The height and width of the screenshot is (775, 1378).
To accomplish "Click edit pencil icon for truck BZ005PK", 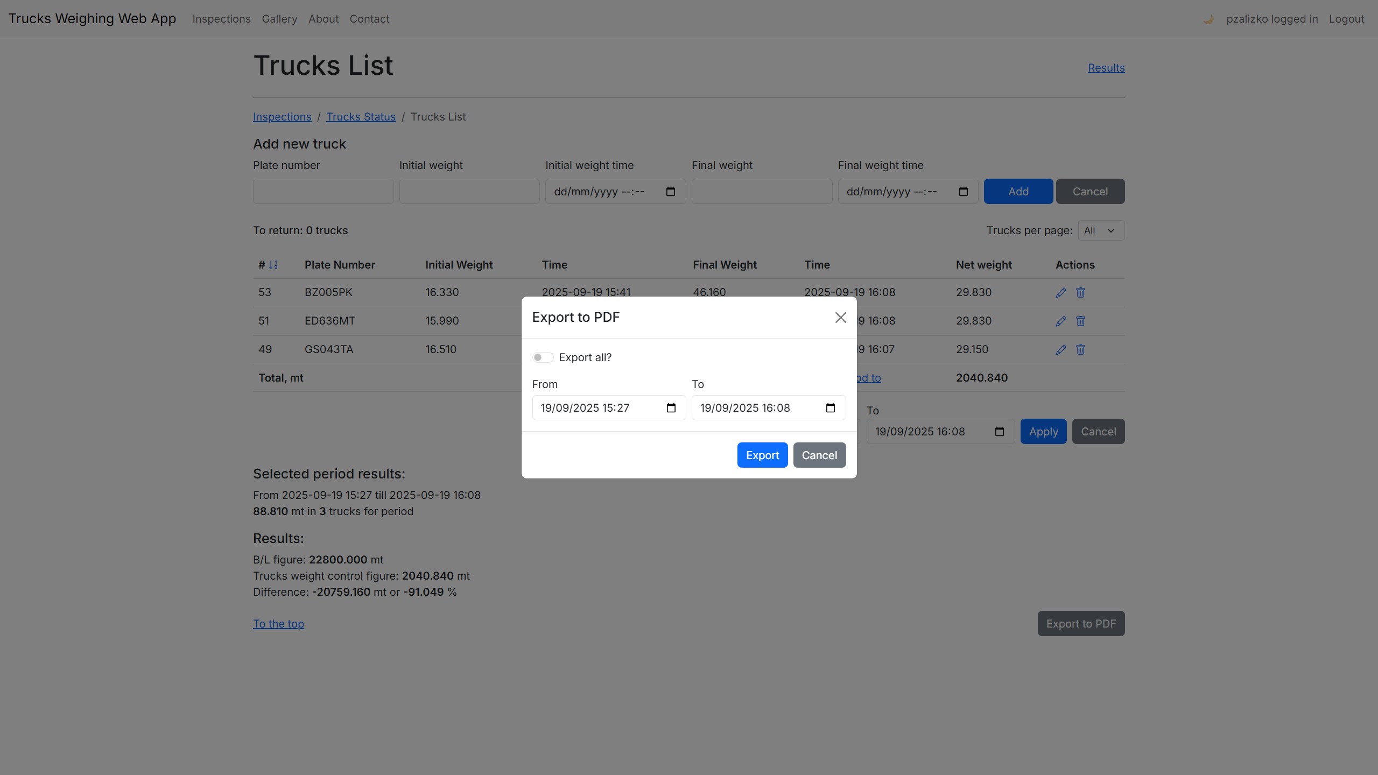I will click(x=1060, y=293).
